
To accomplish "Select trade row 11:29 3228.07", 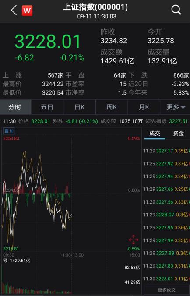I will pos(166,215).
